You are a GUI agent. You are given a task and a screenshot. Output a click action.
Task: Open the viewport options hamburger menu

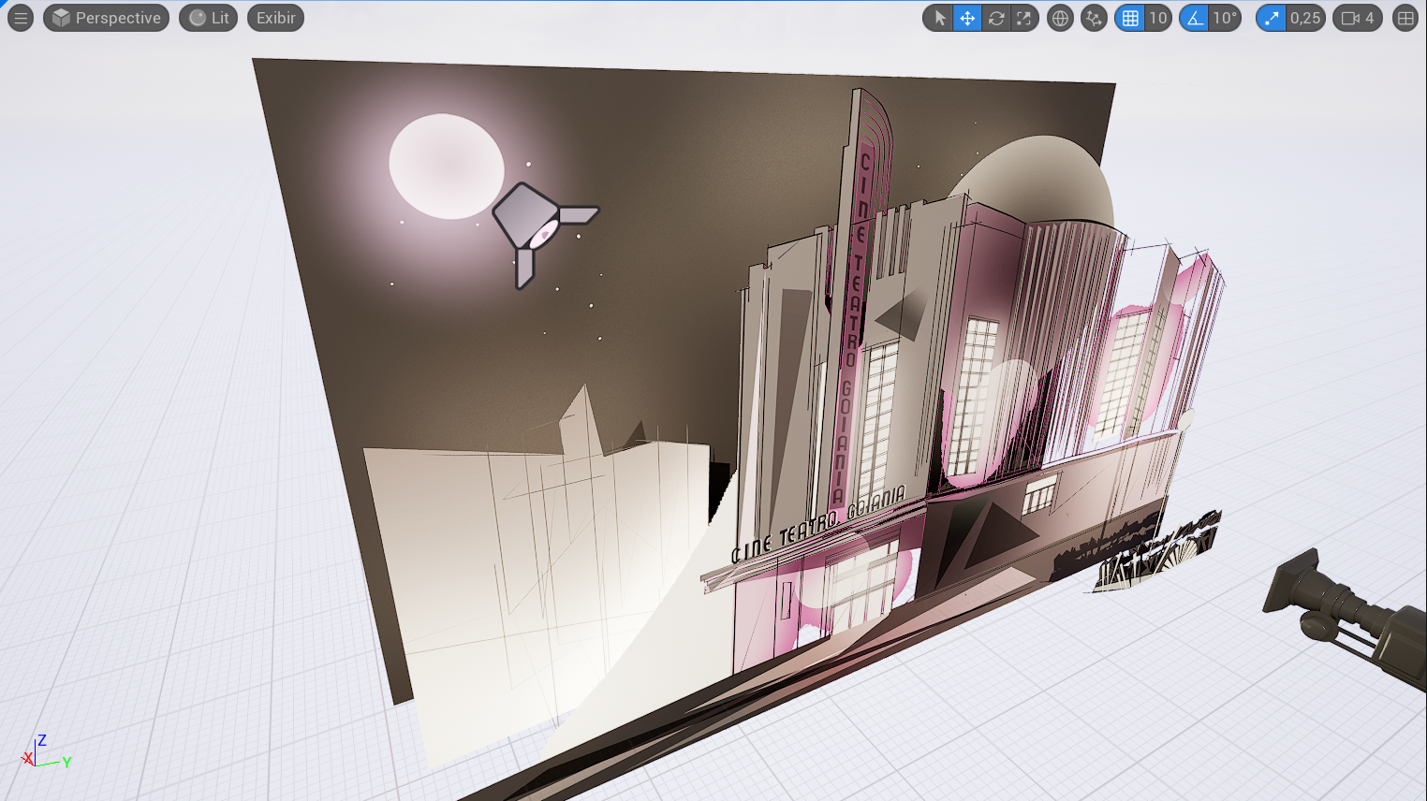click(21, 18)
